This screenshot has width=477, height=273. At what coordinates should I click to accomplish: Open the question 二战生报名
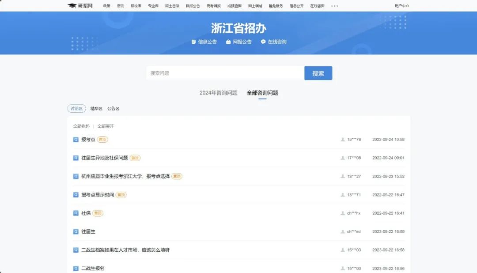tap(93, 269)
